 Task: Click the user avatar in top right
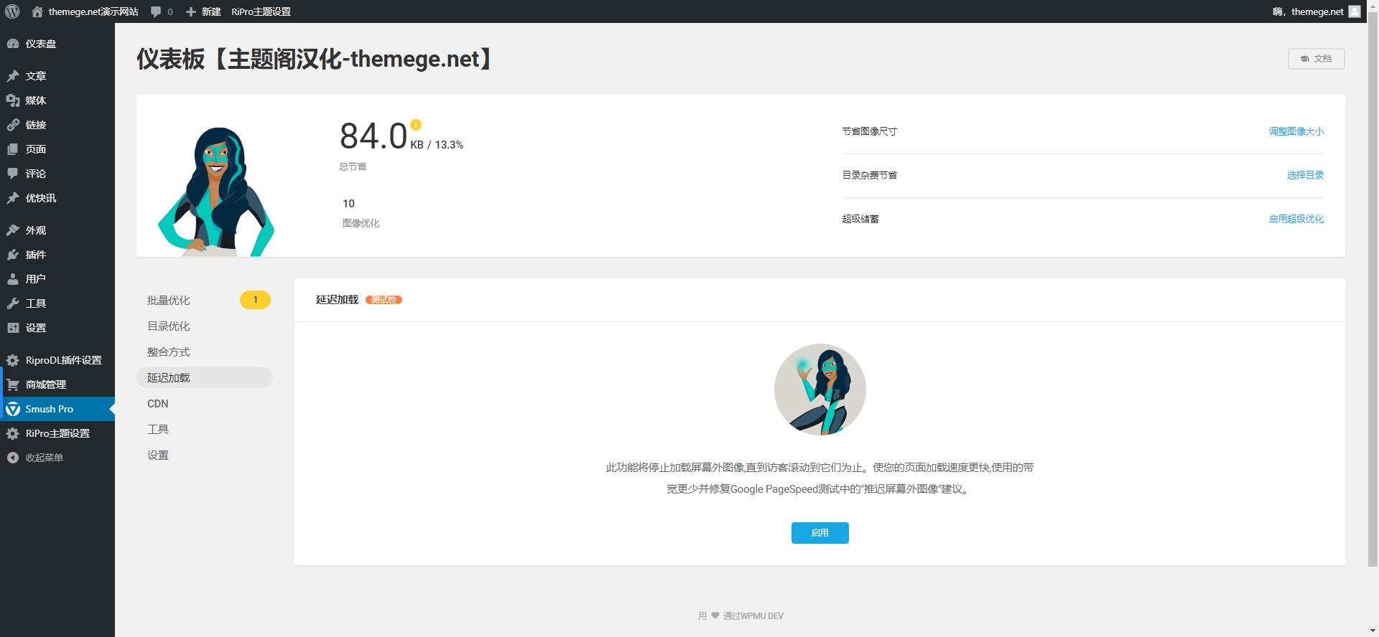1354,11
